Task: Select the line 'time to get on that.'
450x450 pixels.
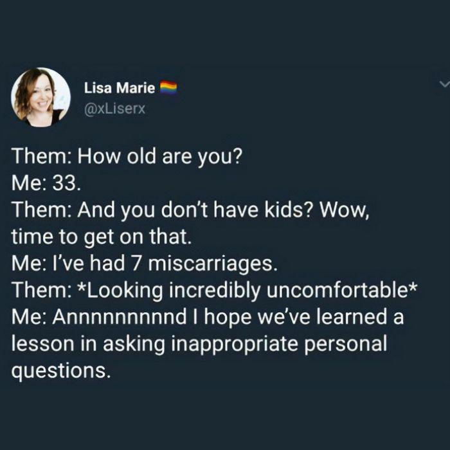Action: 102,237
